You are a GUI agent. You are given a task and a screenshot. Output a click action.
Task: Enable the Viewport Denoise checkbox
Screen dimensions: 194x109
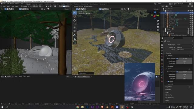pyautogui.click(x=168, y=66)
